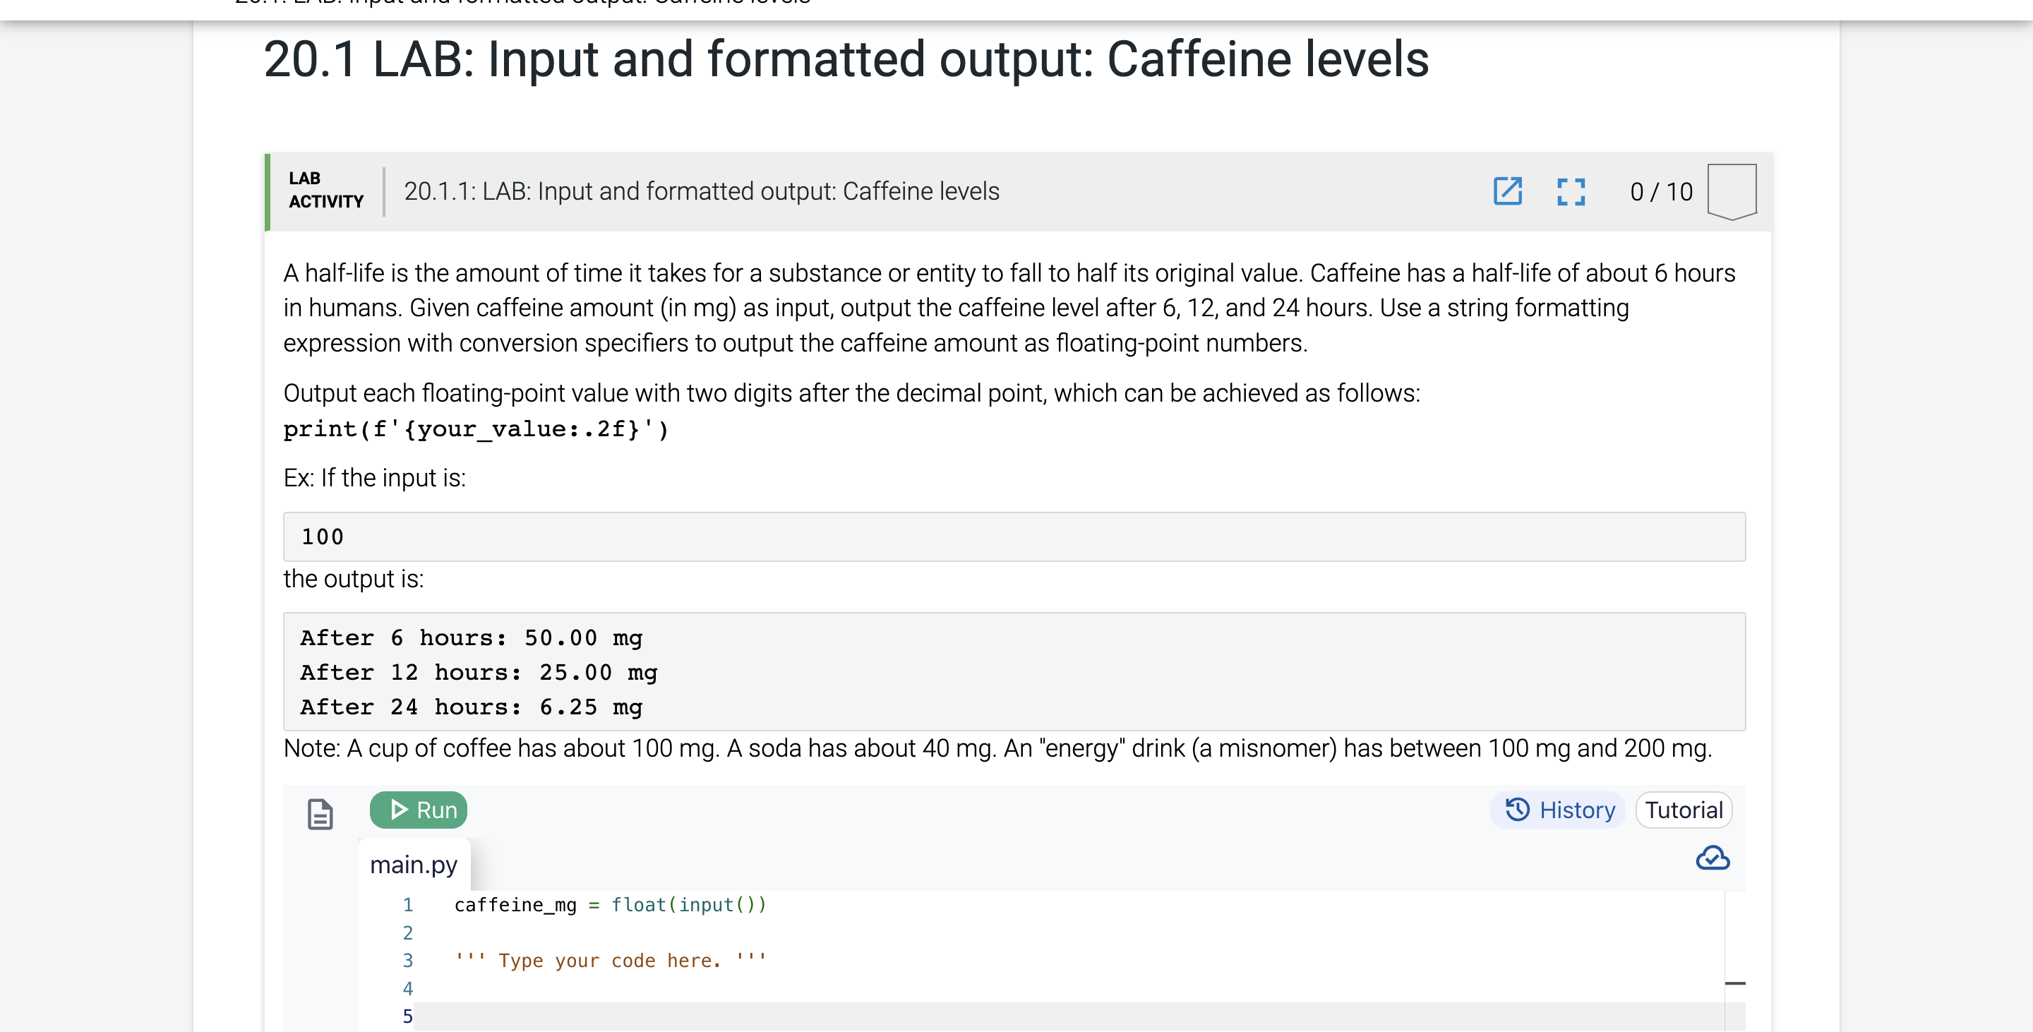
Task: Click the completion shield badge next to 0/10
Action: [x=1731, y=189]
